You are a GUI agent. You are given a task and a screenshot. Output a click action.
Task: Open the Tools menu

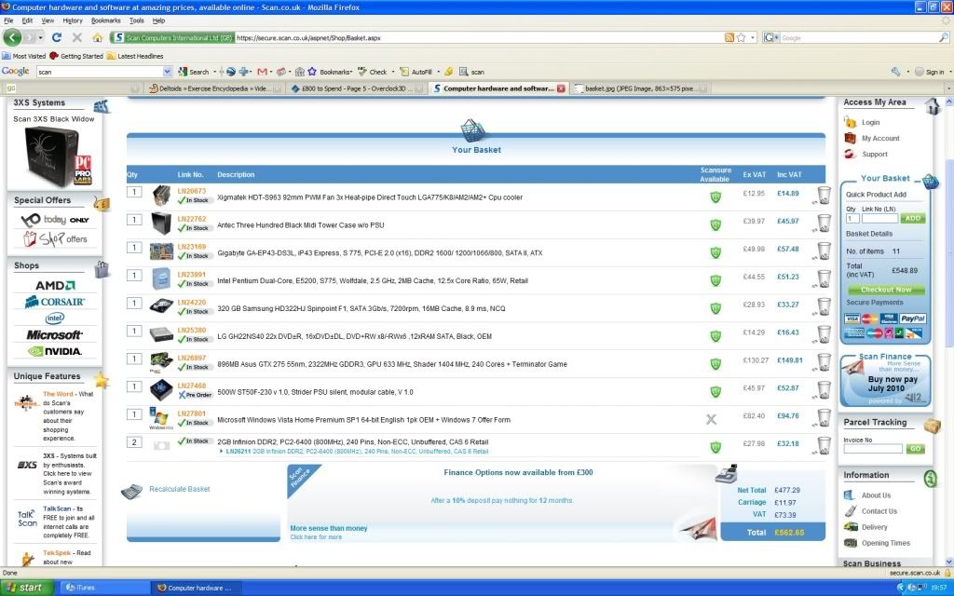(137, 20)
